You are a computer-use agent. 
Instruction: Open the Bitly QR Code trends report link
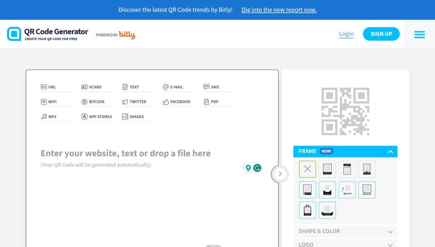pyautogui.click(x=279, y=9)
